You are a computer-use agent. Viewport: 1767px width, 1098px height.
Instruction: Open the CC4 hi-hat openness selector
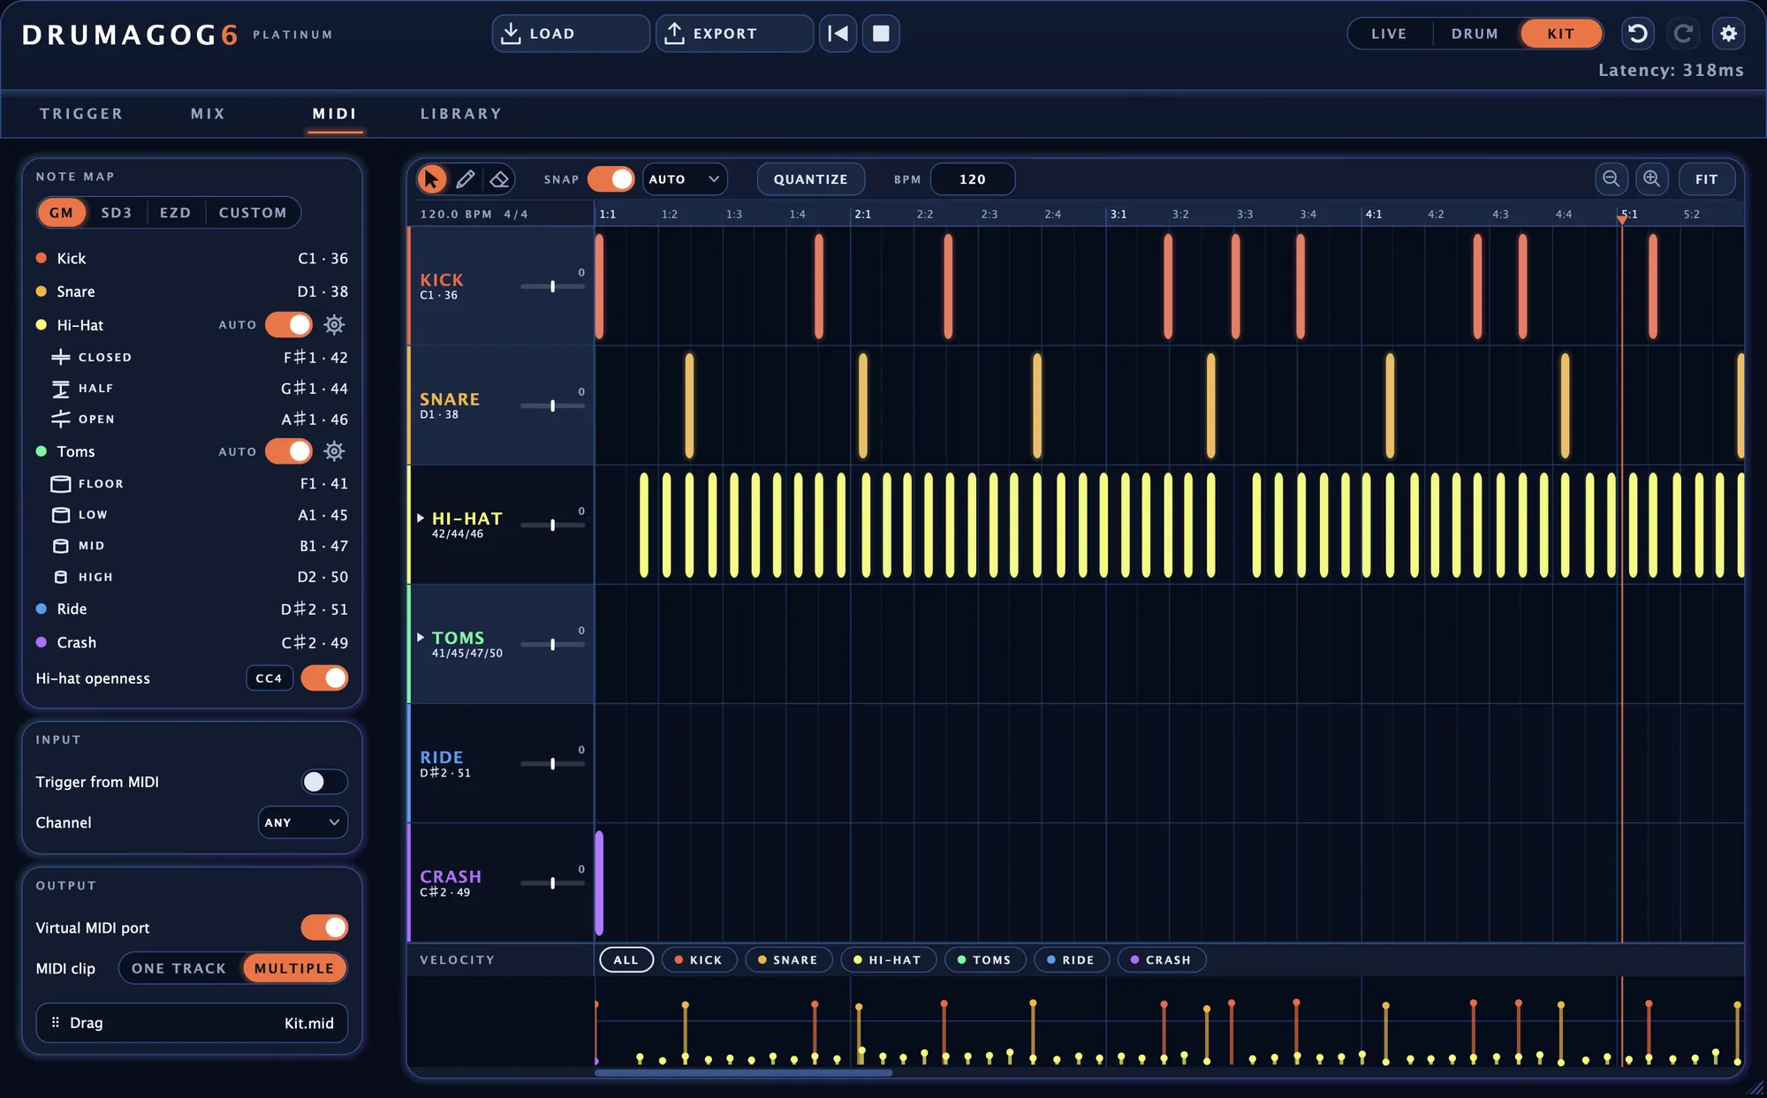click(x=269, y=678)
